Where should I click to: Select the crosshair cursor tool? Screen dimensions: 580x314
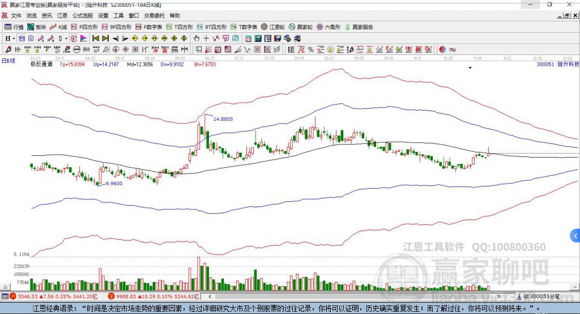[206, 39]
